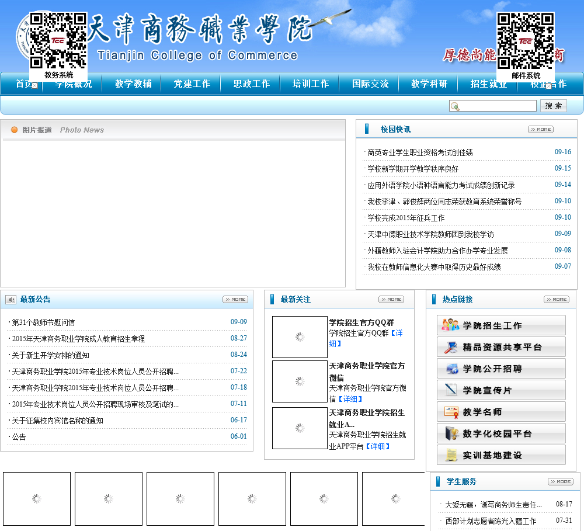
Task: Open MORE for 热点链接
Action: pos(557,299)
